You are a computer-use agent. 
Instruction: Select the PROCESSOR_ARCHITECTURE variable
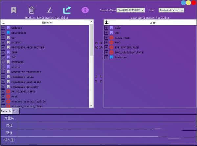pyautogui.click(x=28, y=48)
